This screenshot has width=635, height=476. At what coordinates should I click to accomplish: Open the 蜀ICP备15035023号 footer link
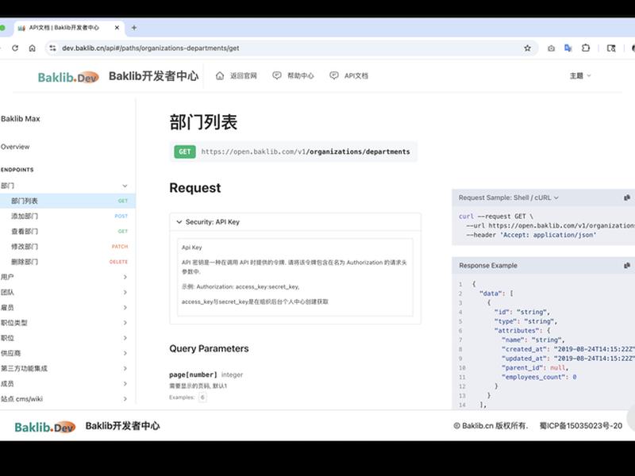coord(581,426)
